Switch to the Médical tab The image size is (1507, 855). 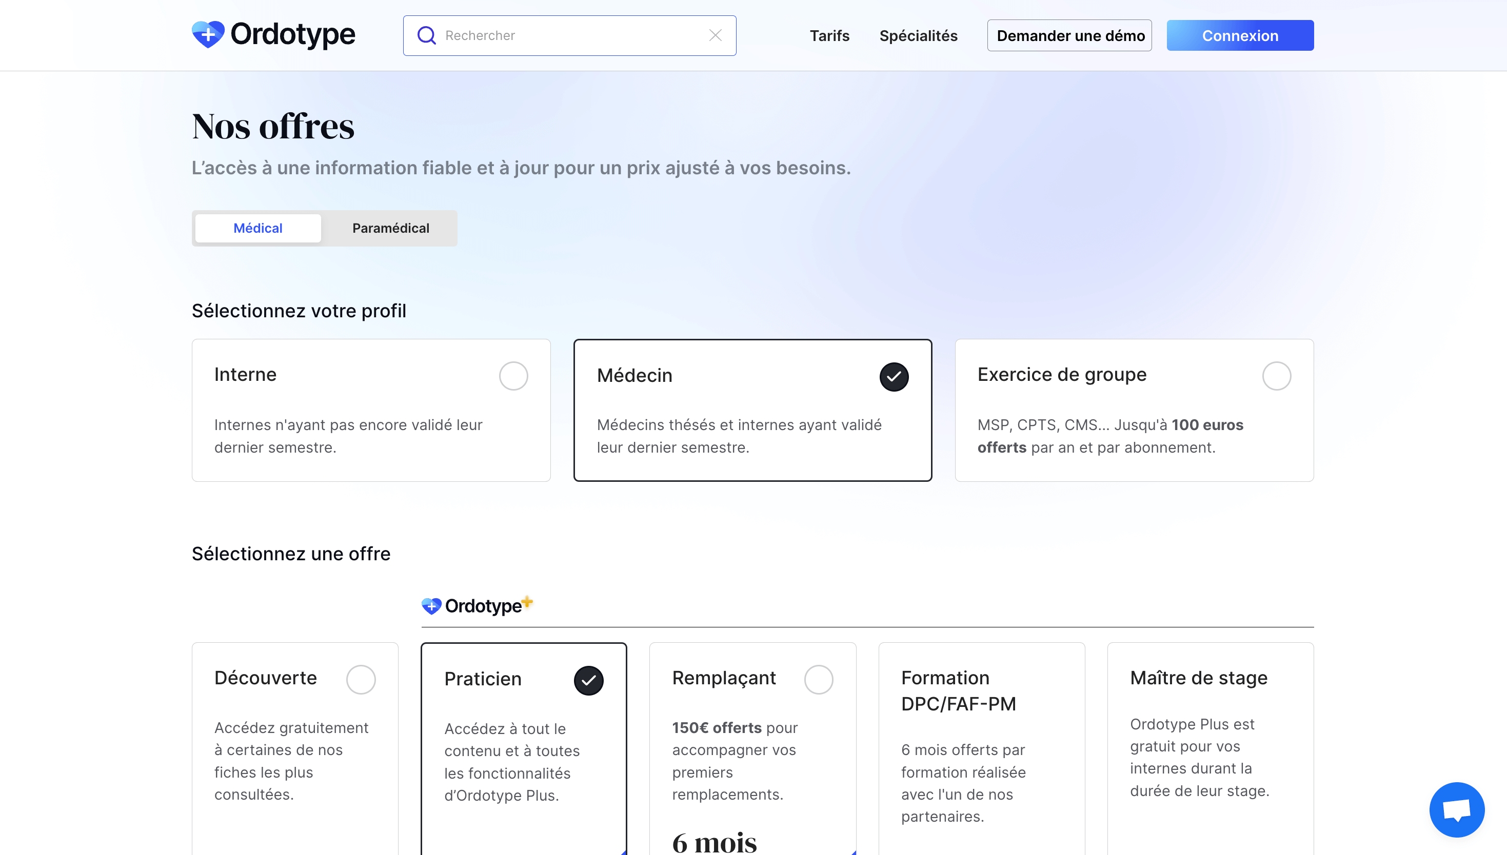click(258, 228)
